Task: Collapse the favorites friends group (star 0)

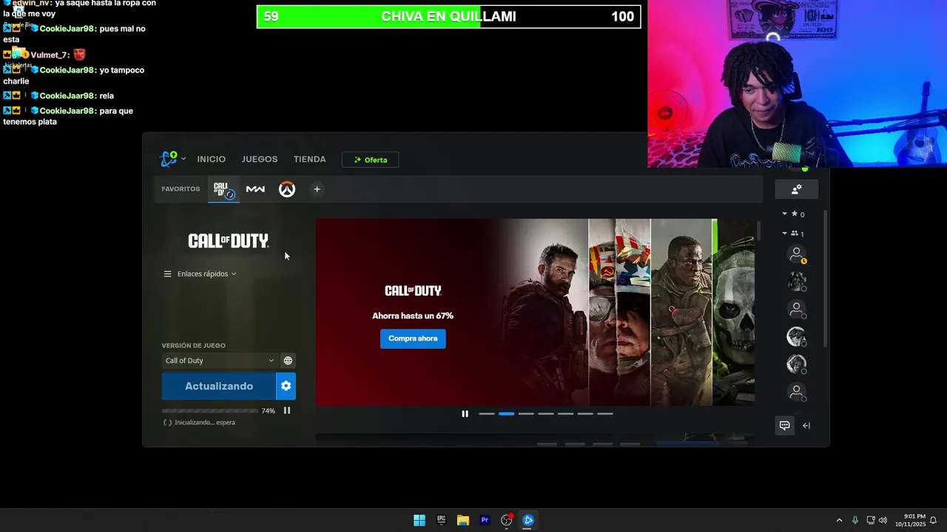Action: 793,214
